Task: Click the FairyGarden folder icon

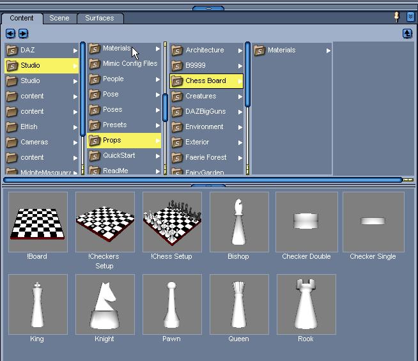Action: [177, 172]
